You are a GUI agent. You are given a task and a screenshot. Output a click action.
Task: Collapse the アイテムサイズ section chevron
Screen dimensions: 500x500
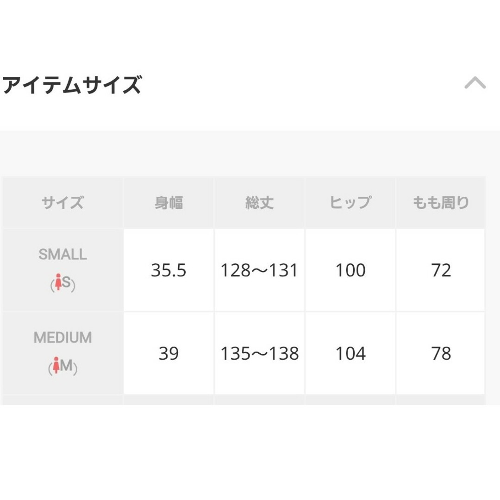(x=475, y=83)
